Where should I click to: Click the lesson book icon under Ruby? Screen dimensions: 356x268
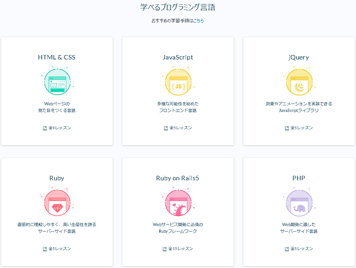point(45,249)
